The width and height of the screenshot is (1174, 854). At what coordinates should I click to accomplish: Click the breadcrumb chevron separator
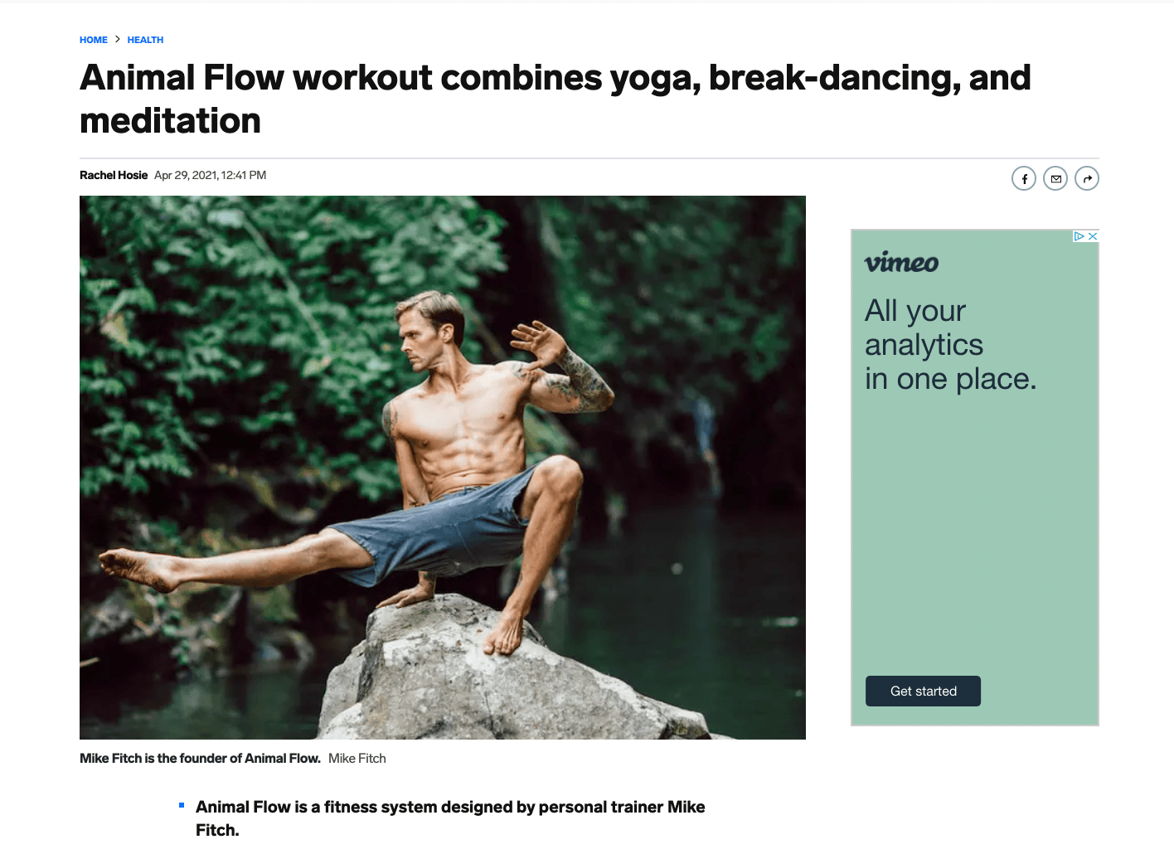118,39
